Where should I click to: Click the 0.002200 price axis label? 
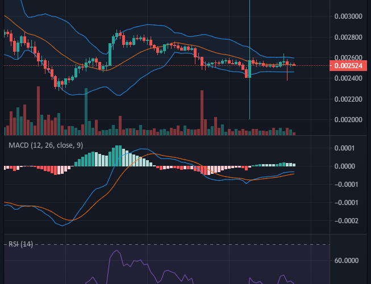click(349, 99)
